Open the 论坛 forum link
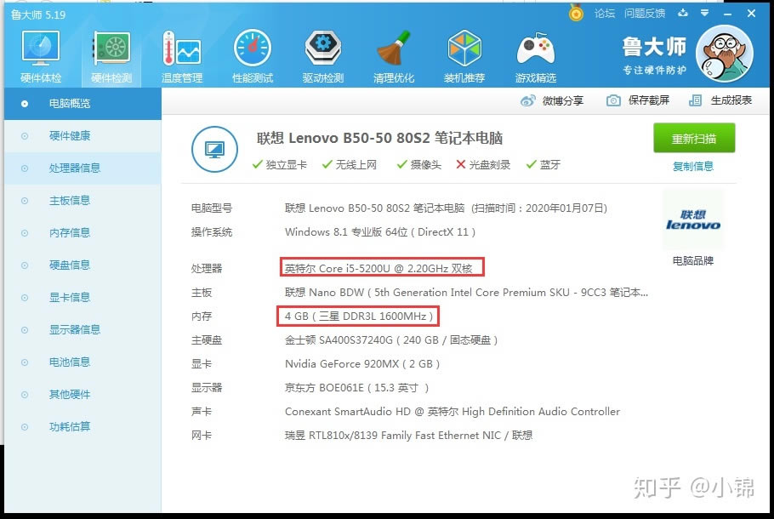Viewport: 774px width, 519px height. coord(604,14)
